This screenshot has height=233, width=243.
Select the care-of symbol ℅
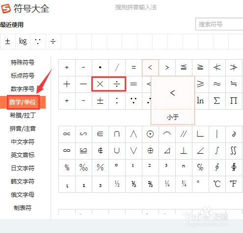[200, 167]
